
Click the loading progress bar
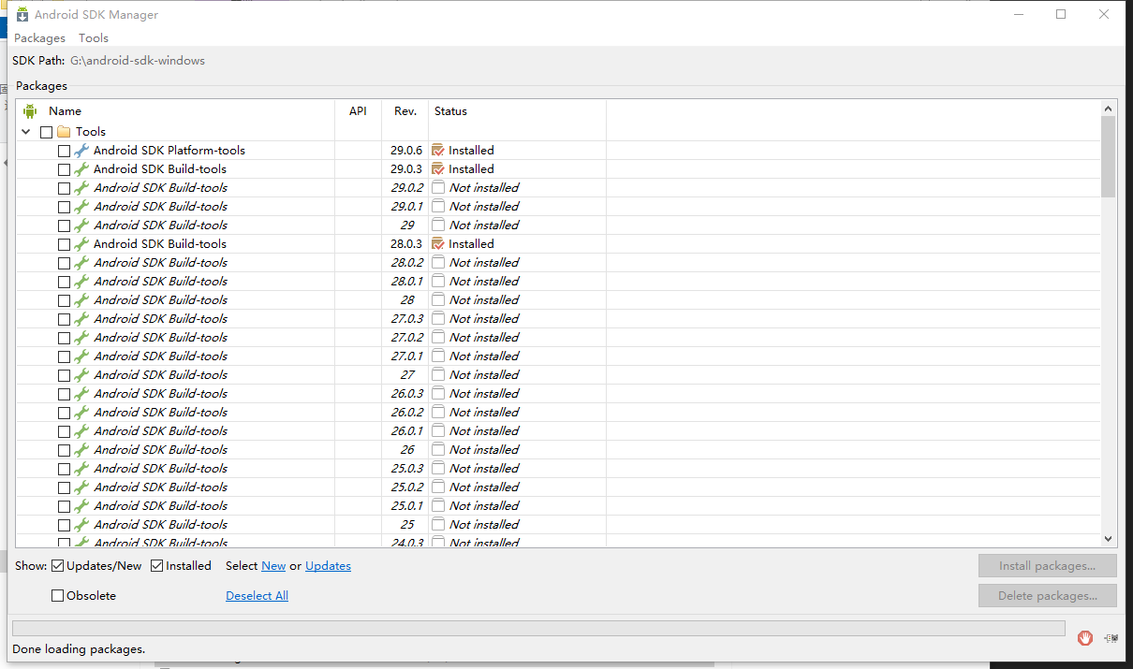coord(538,628)
